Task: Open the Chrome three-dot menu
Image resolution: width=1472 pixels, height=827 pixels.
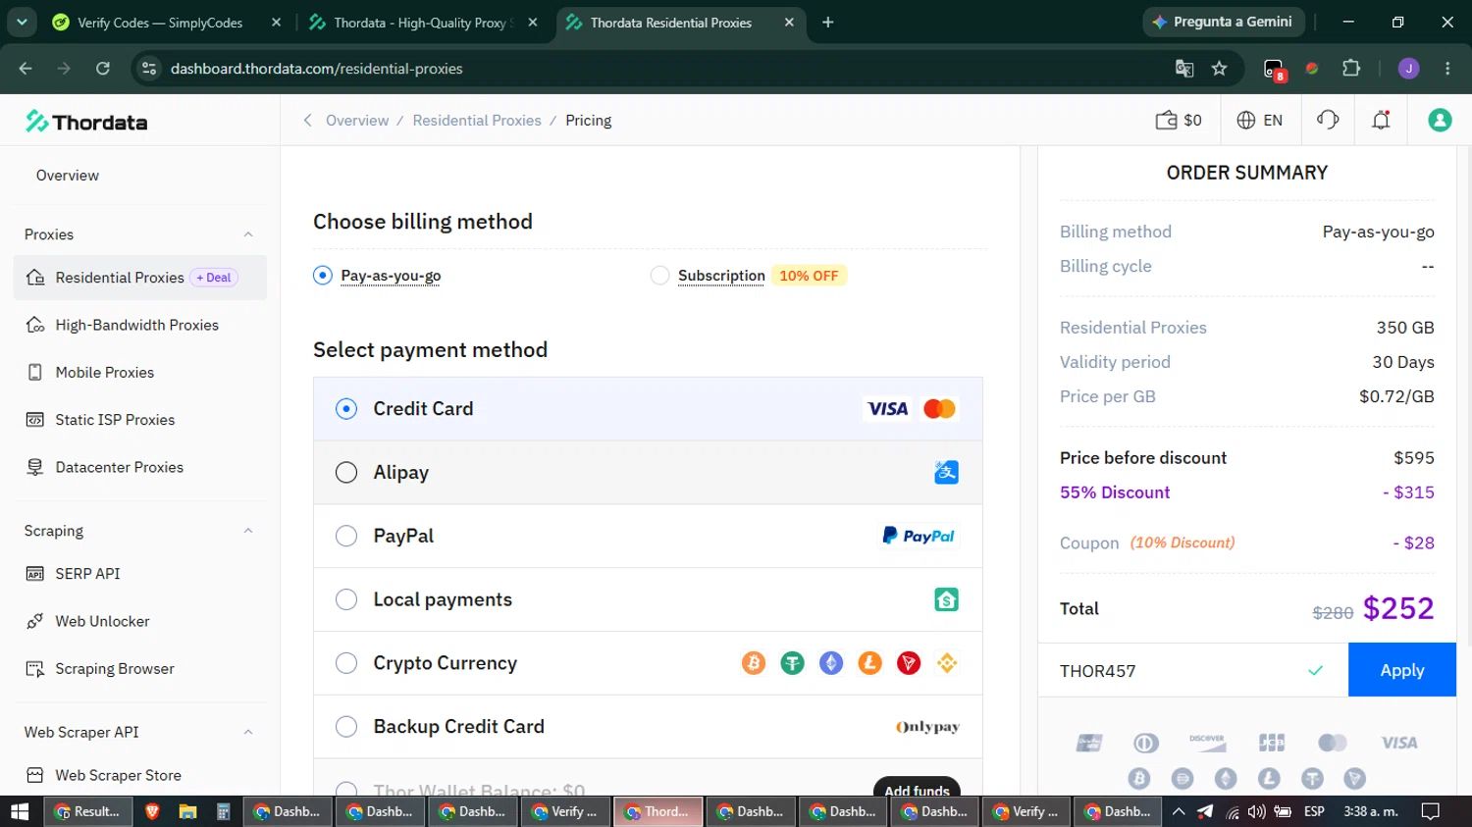Action: 1447,68
